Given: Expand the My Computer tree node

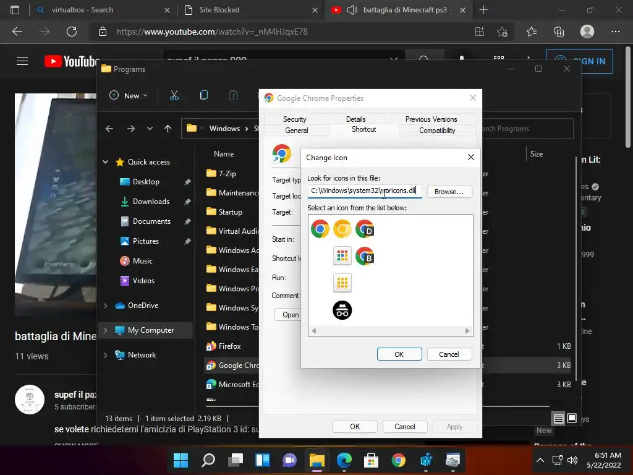Looking at the screenshot, I should click(x=105, y=330).
